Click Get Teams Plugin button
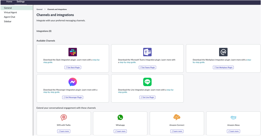This screenshot has width=261, height=136. point(147,67)
